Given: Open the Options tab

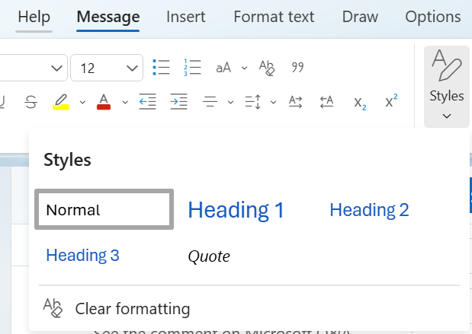Looking at the screenshot, I should [433, 17].
